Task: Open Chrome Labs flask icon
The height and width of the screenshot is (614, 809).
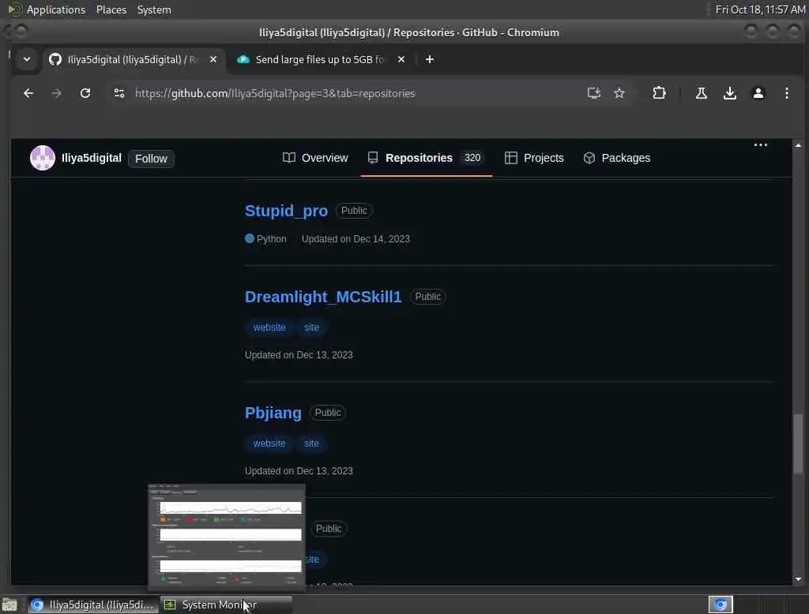Action: tap(702, 93)
